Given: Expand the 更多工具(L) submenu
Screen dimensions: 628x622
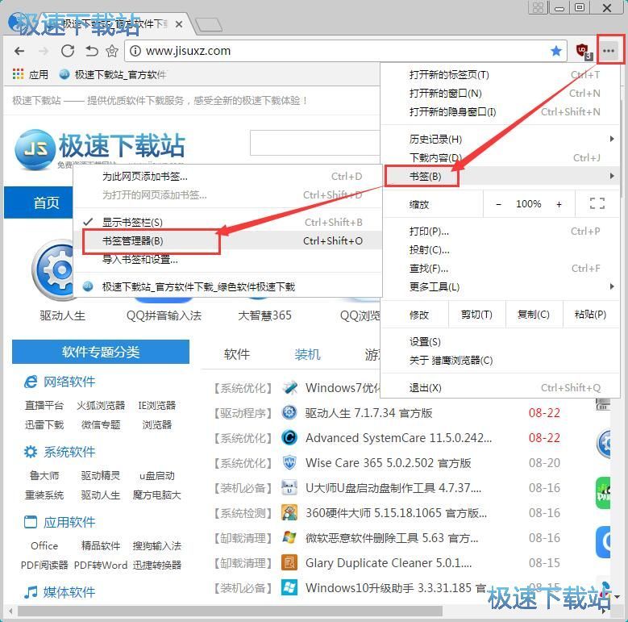Looking at the screenshot, I should click(500, 286).
